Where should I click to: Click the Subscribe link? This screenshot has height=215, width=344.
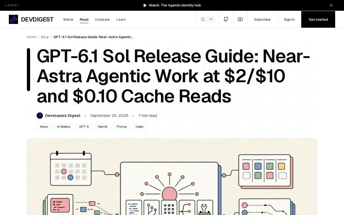pos(262,19)
